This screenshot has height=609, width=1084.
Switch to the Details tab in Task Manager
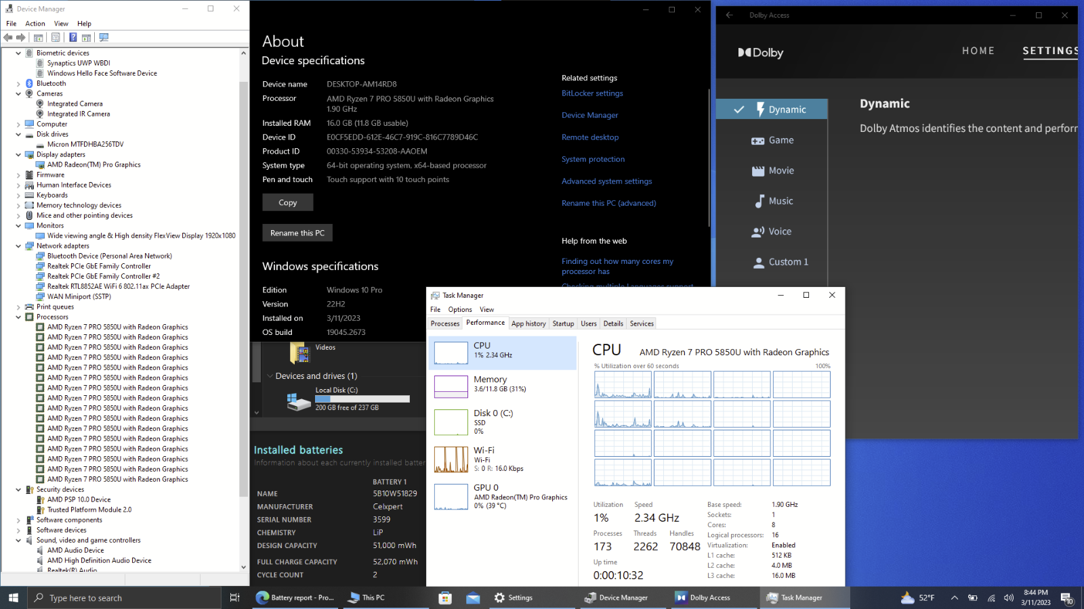point(613,323)
